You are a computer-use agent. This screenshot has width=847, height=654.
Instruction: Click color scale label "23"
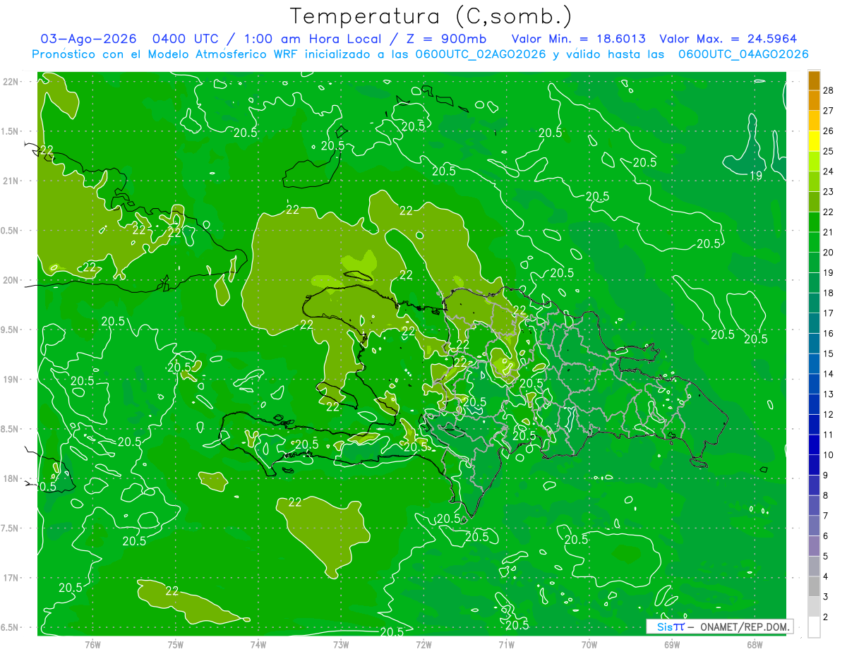click(829, 191)
